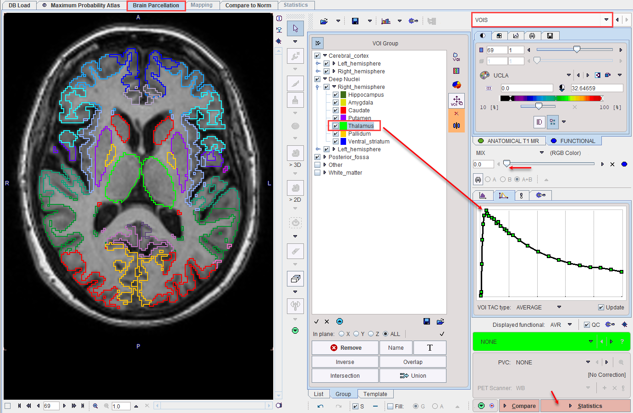Viewport: 633px width, 413px height.
Task: Click the undo arrow icon
Action: (320, 406)
